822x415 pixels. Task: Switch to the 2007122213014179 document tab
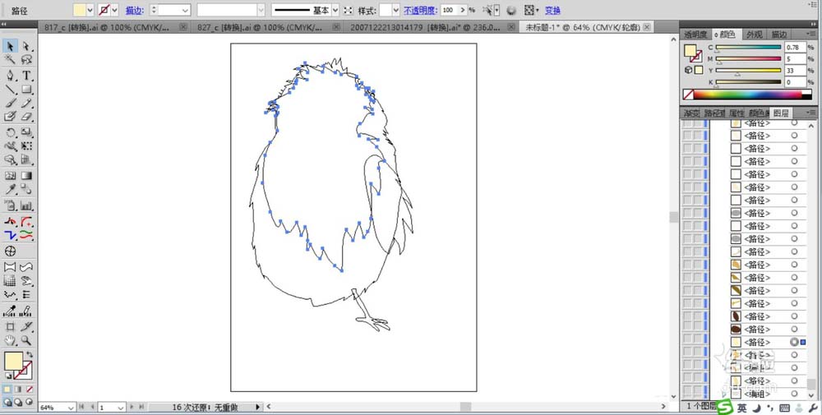tap(425, 27)
